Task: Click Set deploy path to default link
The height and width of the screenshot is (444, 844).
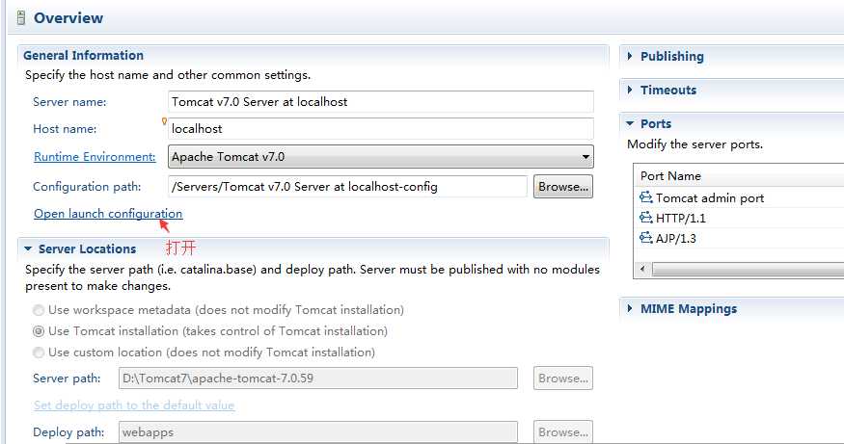Action: click(x=134, y=405)
